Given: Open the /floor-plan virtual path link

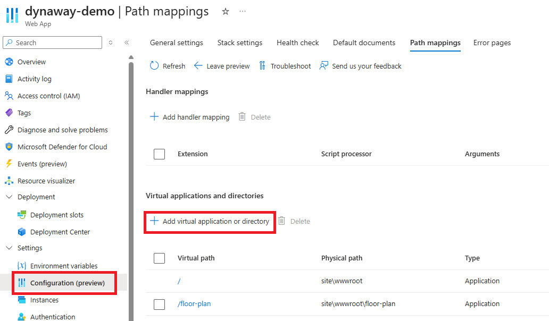Looking at the screenshot, I should (x=194, y=304).
